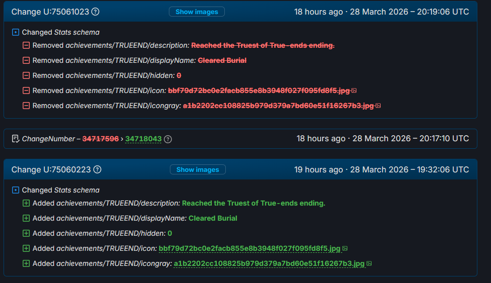Click 'Added achievements/TRUEEND/description' label
This screenshot has width=491, height=283.
pos(106,203)
